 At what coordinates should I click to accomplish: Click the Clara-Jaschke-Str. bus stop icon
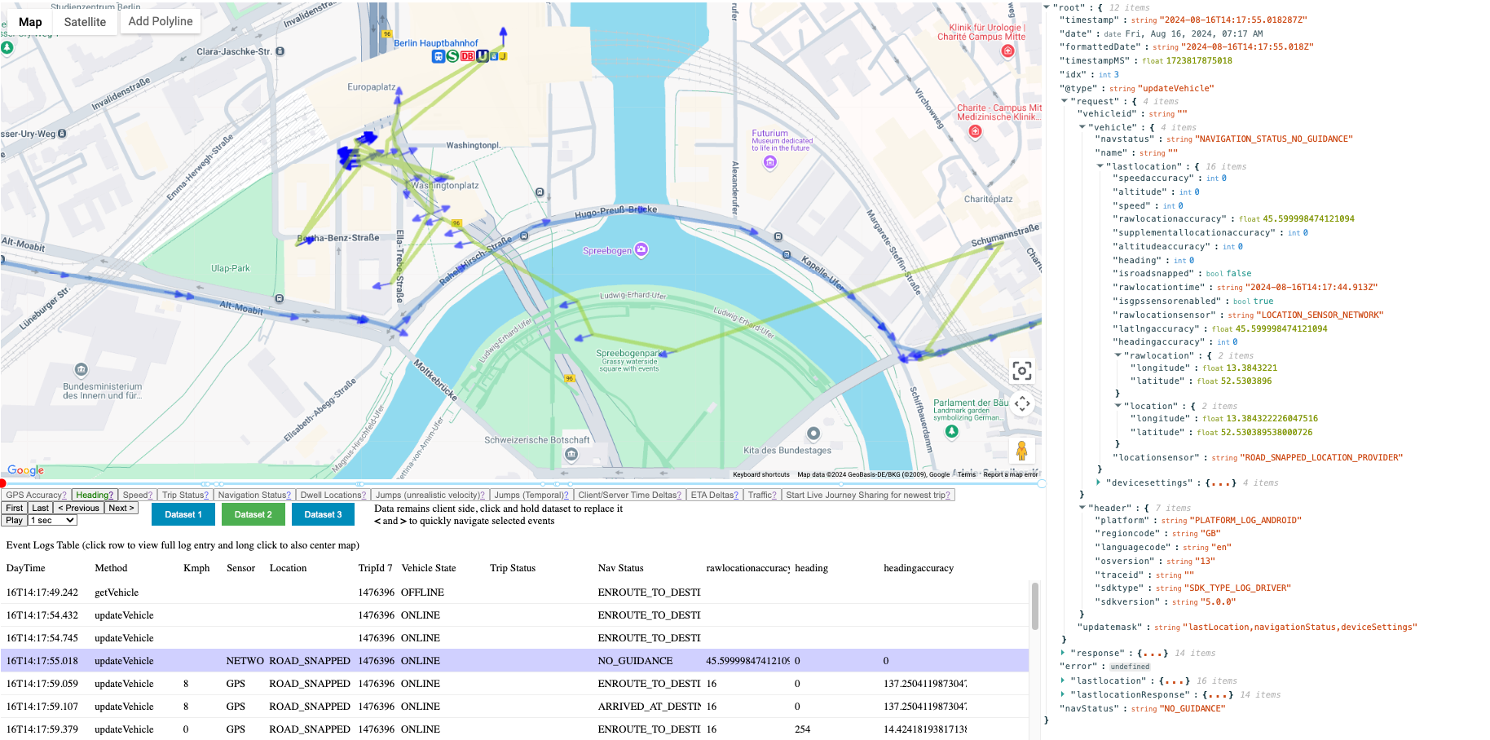tap(280, 51)
